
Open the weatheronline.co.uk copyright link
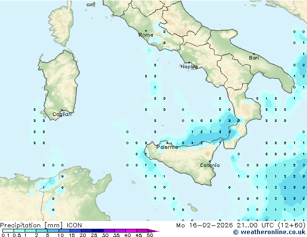[x=269, y=232]
